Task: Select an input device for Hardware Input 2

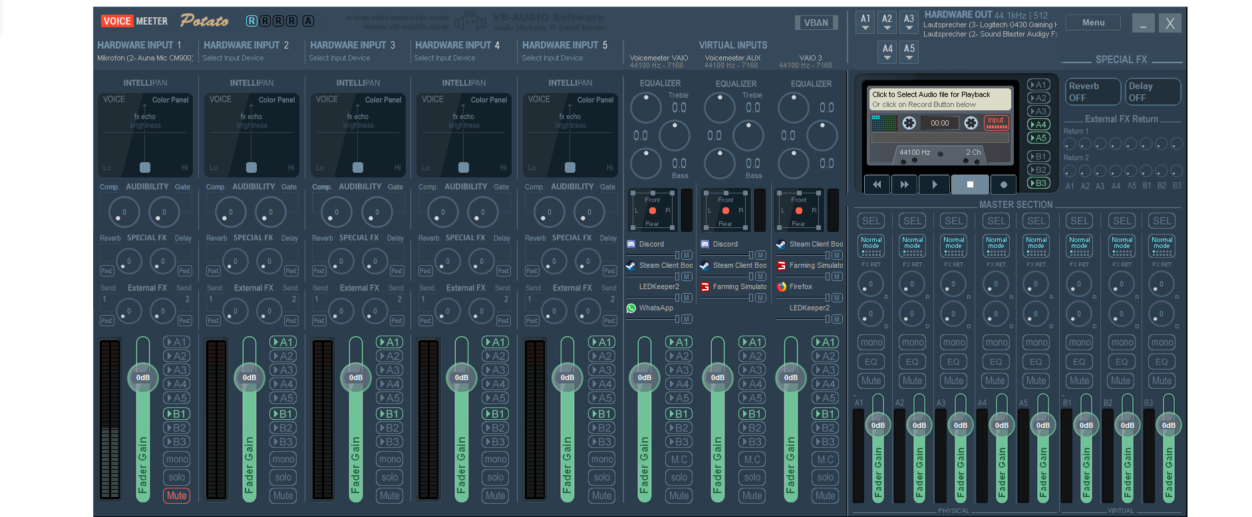Action: (233, 58)
